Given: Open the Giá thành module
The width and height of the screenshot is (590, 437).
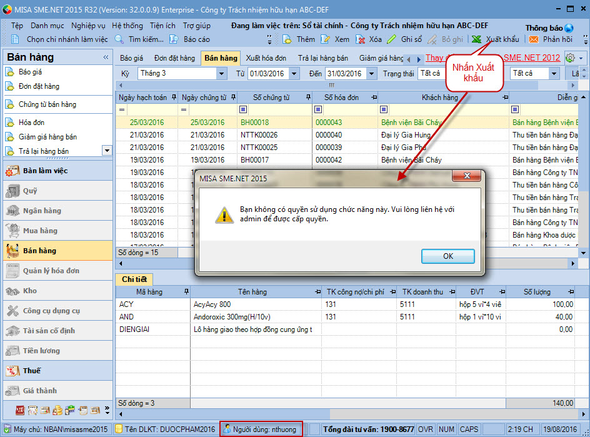Looking at the screenshot, I should [58, 390].
